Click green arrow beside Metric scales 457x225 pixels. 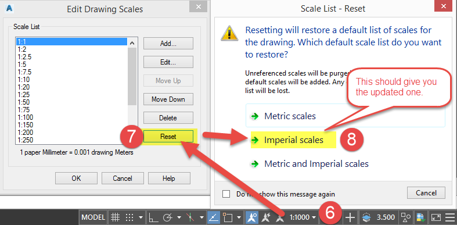[x=255, y=116]
